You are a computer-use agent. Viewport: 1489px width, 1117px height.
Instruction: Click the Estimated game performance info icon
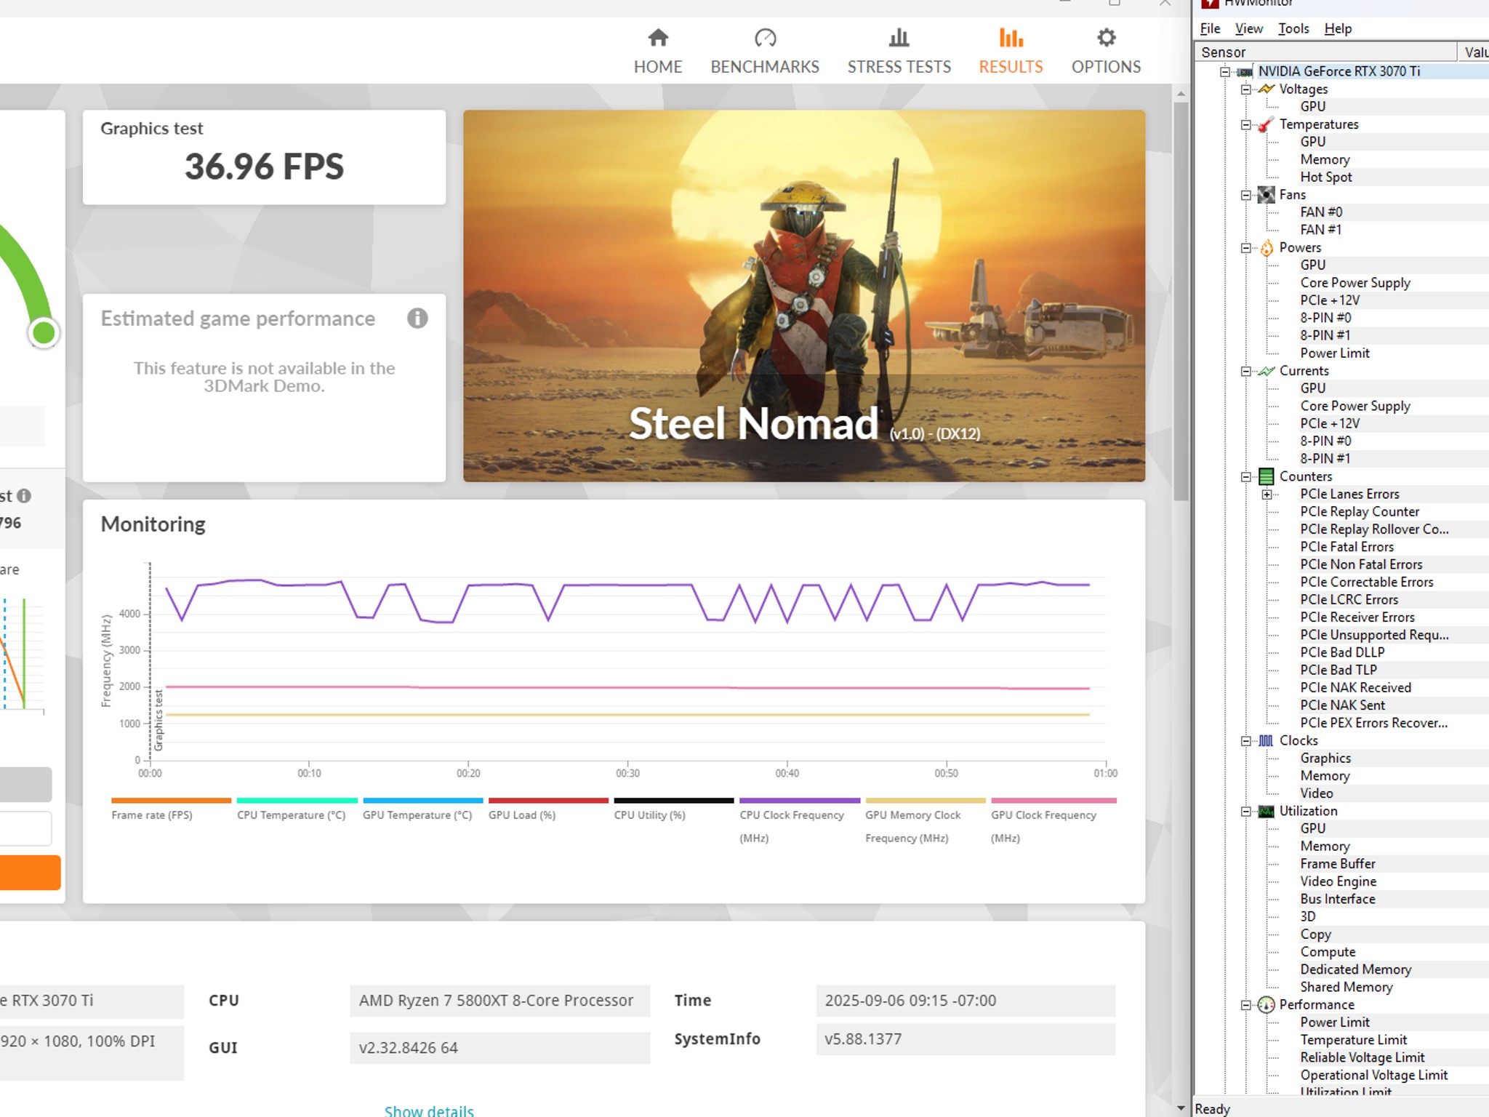click(x=417, y=318)
